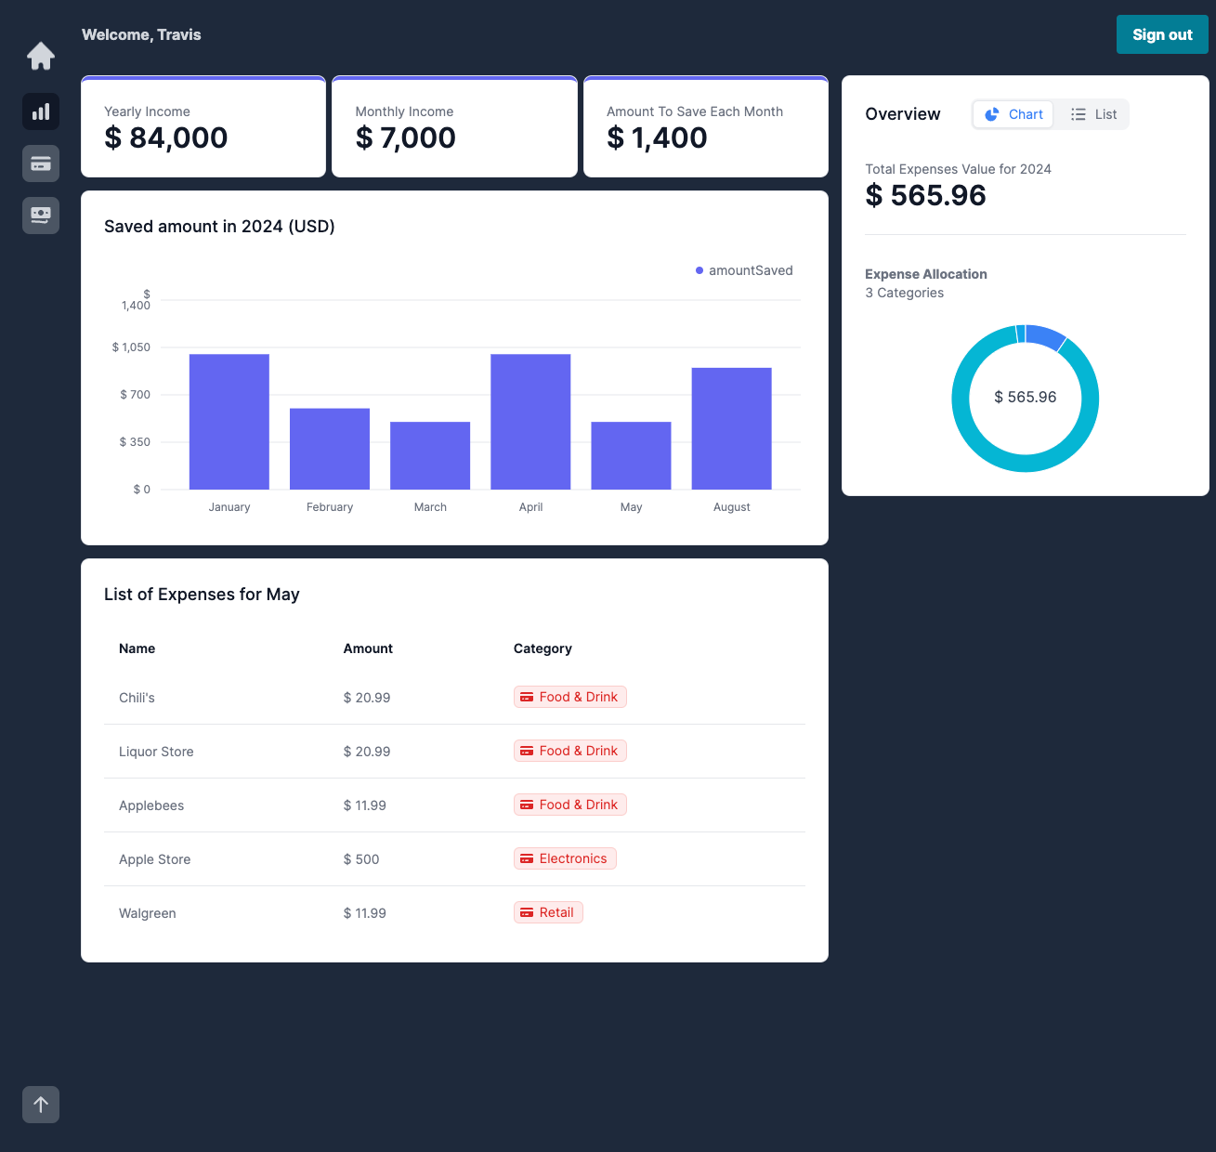Image resolution: width=1216 pixels, height=1152 pixels.
Task: Click the card icon in the Electronics badge
Action: click(x=528, y=858)
